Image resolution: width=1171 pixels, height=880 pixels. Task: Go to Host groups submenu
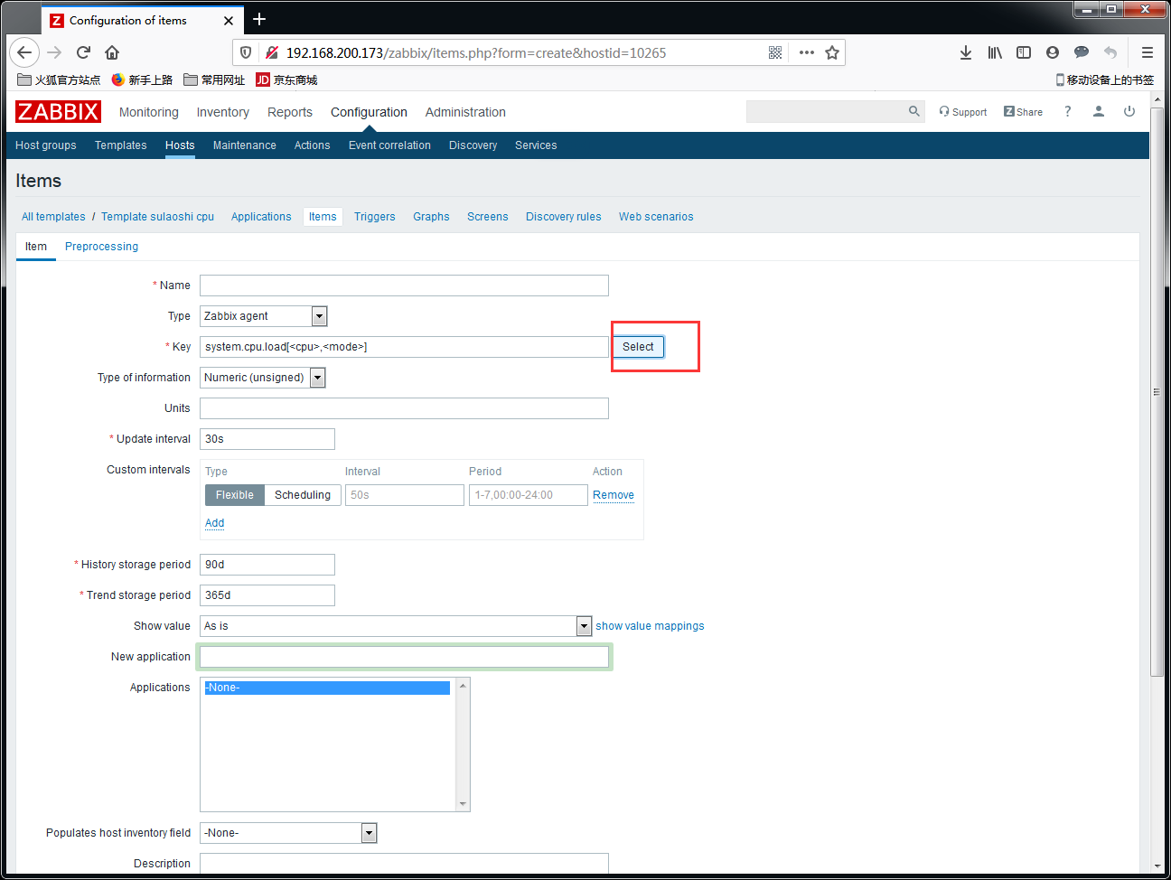coord(46,145)
